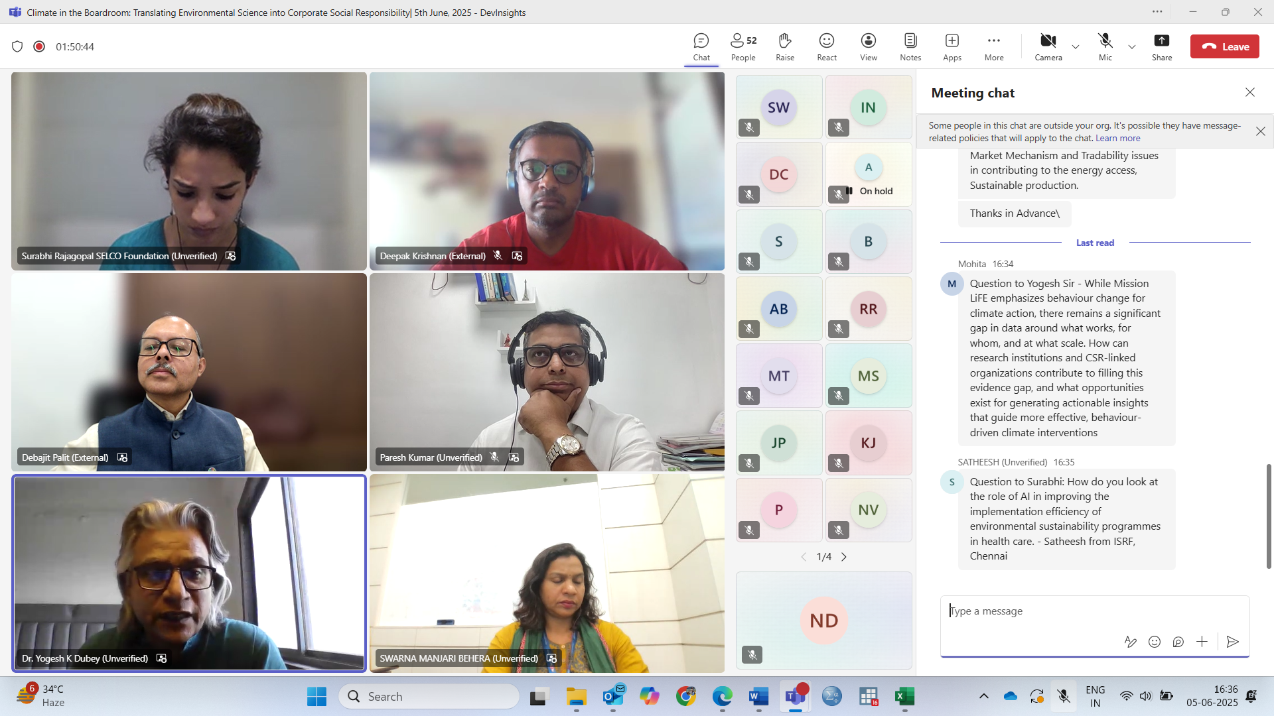
Task: Open the plus attach actions menu
Action: click(1202, 642)
